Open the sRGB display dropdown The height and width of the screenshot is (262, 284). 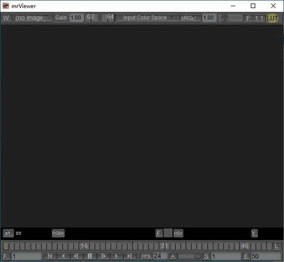191,18
